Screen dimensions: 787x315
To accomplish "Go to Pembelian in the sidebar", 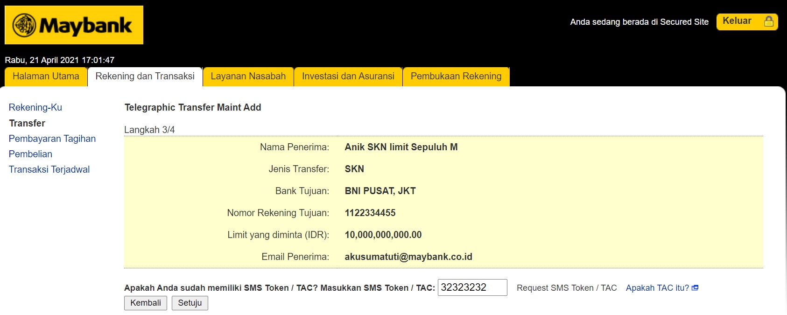I will (x=30, y=154).
